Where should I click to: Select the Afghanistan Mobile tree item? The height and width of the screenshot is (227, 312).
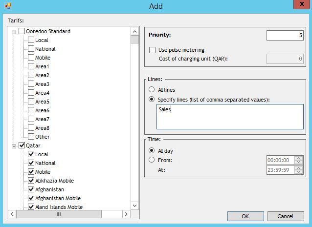pos(58,198)
